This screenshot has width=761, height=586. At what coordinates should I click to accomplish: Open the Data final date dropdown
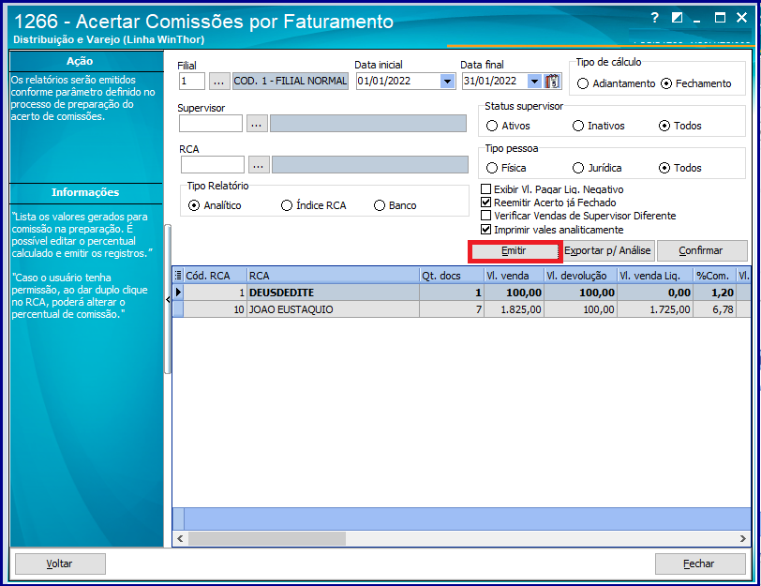tap(534, 81)
